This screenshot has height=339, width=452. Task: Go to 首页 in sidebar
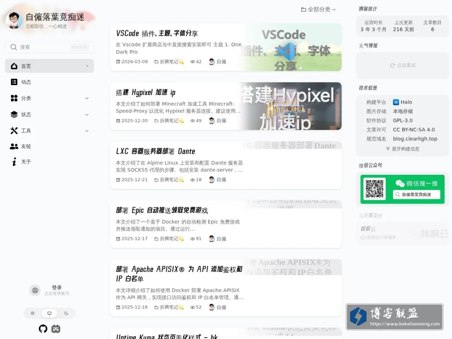coord(49,66)
